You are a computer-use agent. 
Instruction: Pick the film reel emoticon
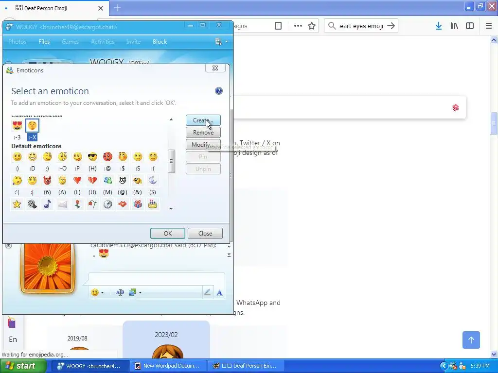(x=32, y=204)
